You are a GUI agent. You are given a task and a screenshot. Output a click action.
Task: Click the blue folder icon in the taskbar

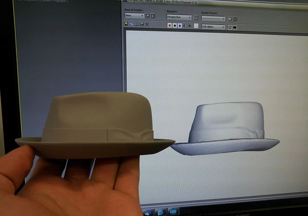pos(161,212)
